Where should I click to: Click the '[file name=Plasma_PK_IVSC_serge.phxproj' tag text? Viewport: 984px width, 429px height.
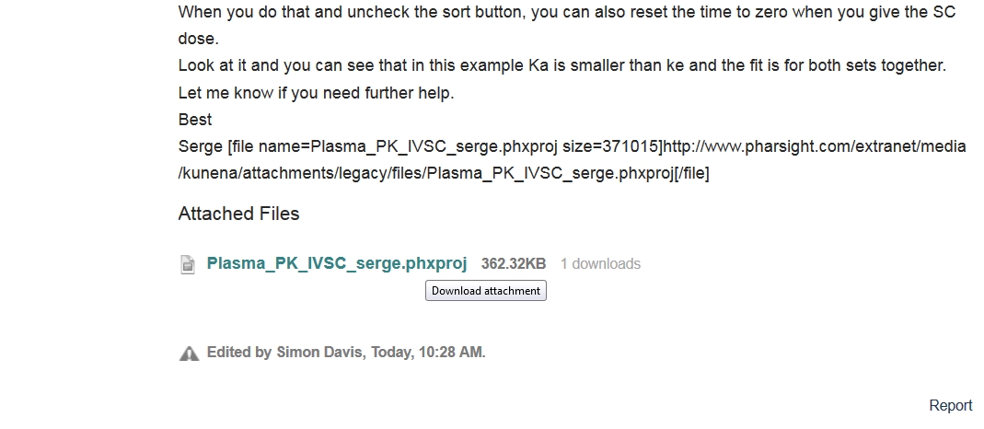tap(392, 146)
